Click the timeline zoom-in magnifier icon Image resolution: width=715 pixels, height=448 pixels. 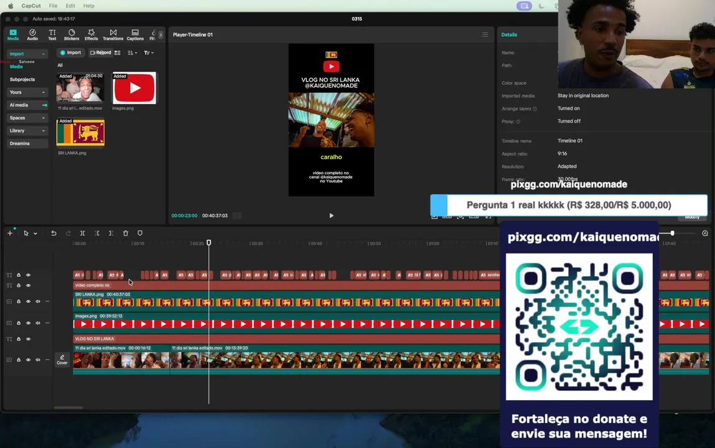[705, 233]
